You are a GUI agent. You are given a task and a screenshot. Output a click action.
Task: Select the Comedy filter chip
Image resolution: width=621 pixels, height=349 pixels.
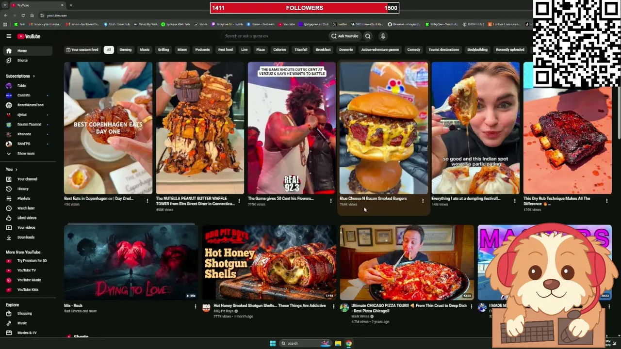(x=414, y=49)
